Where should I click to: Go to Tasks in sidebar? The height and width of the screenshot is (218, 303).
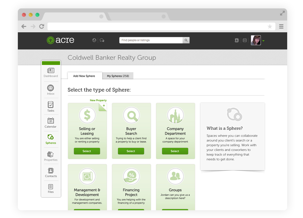coord(50,107)
